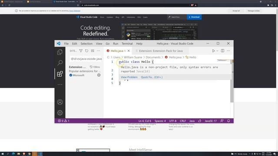The height and width of the screenshot is (156, 278).
Task: Click the feedback icon in status bar
Action: [222, 121]
